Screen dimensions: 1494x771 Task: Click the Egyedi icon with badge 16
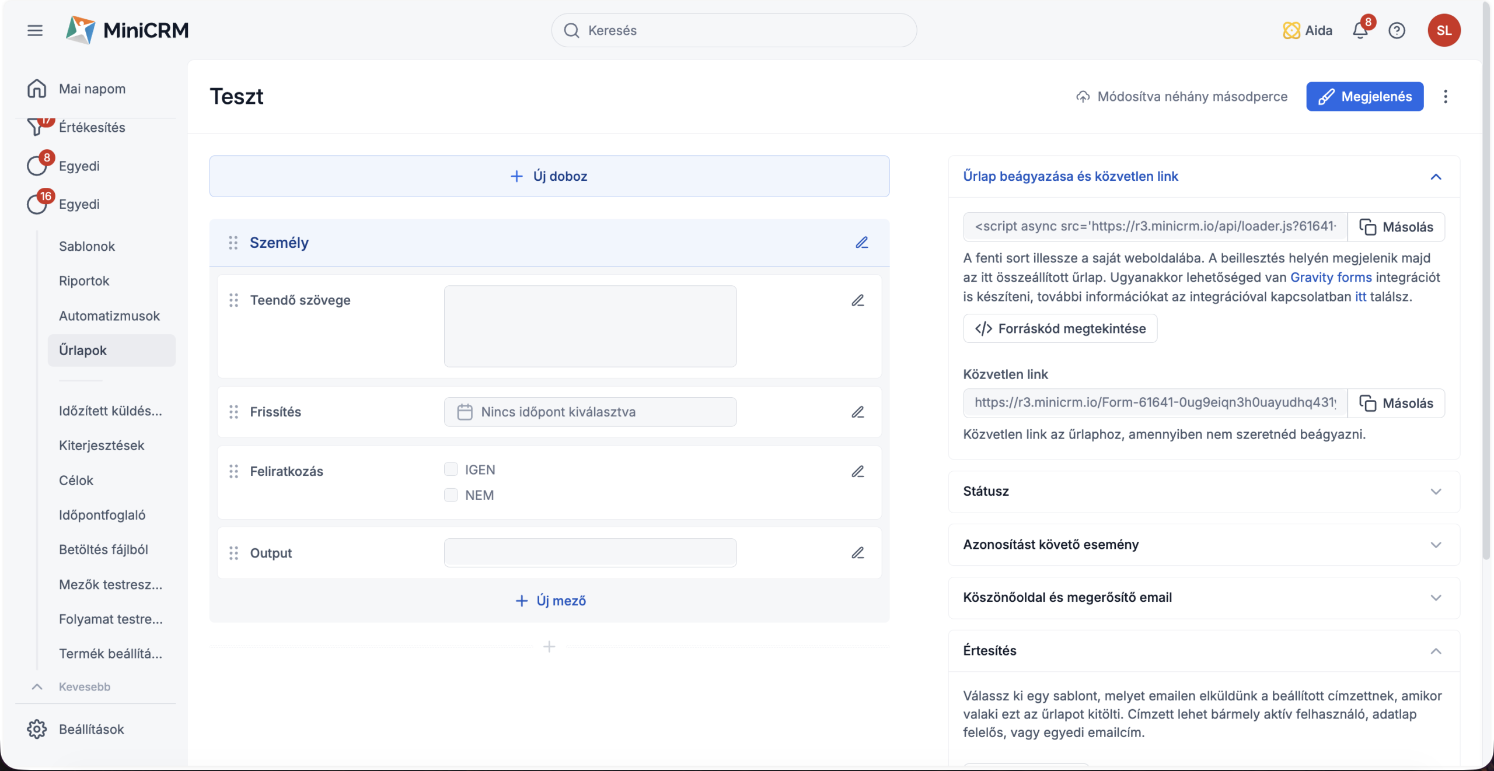click(37, 204)
